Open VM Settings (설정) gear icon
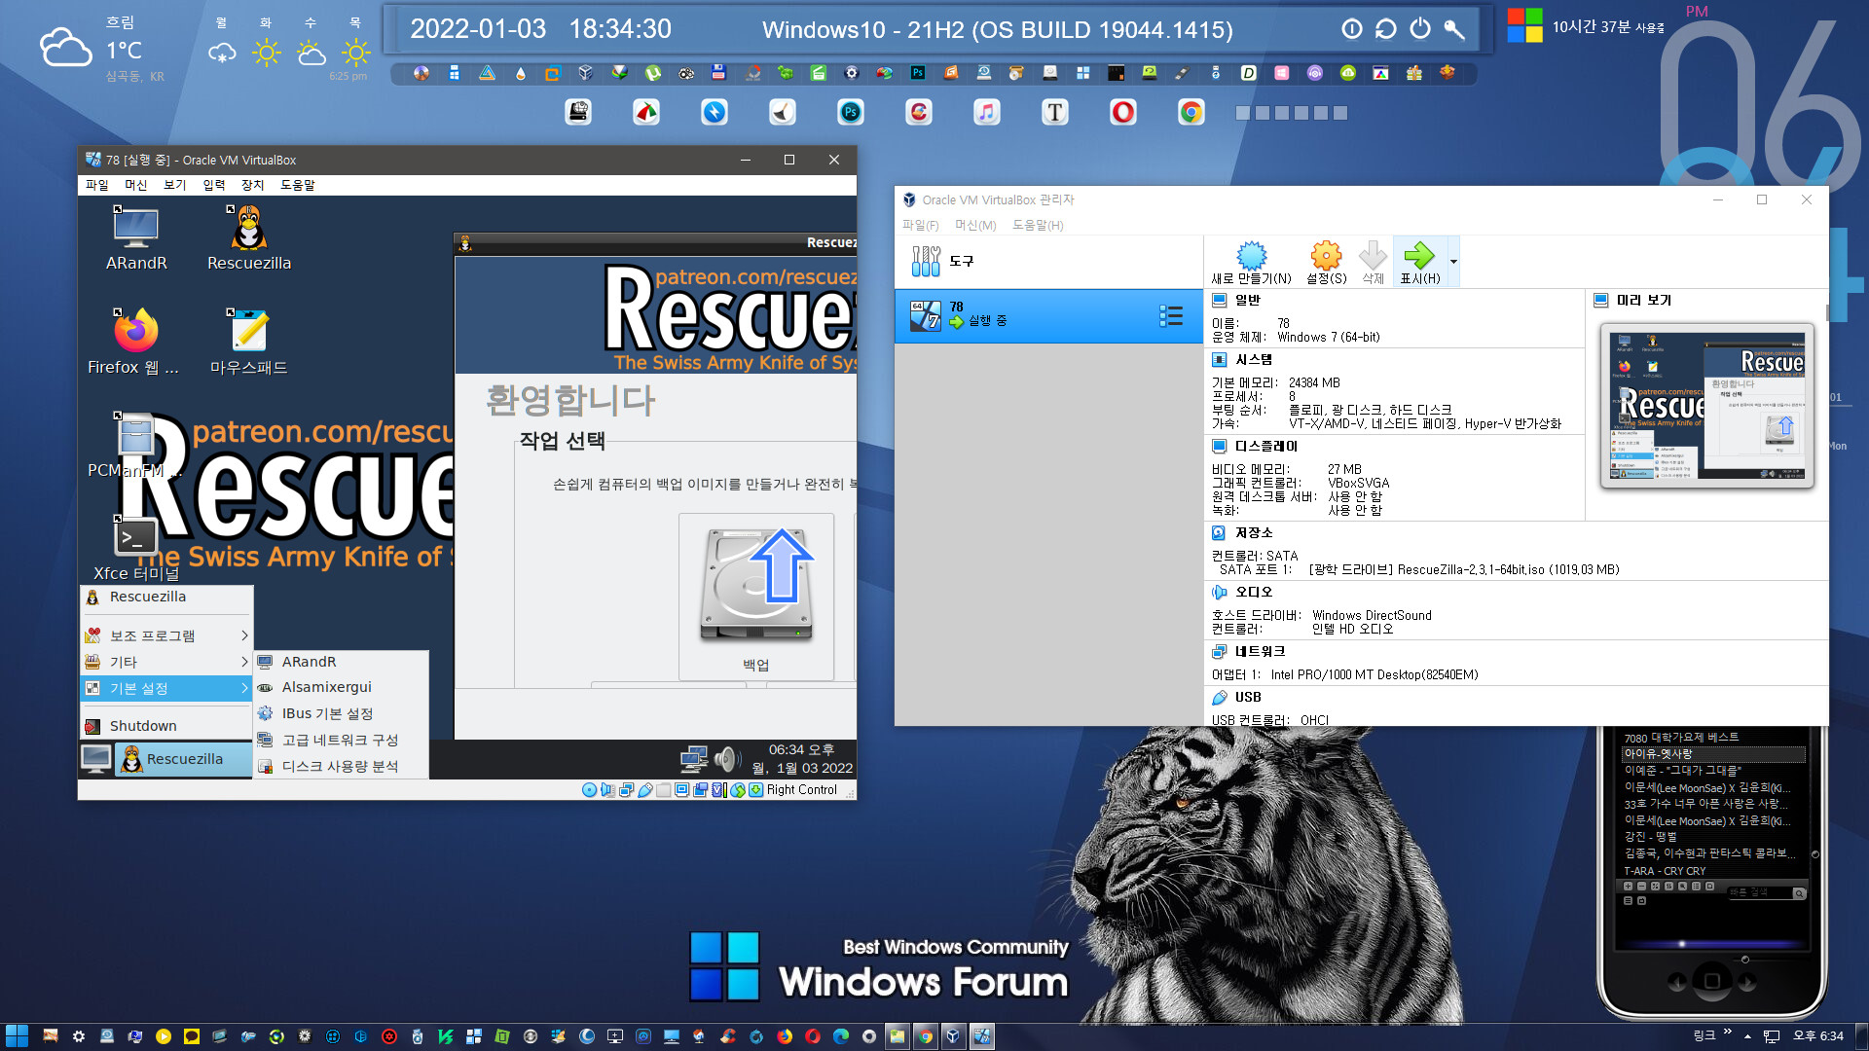Image resolution: width=1869 pixels, height=1051 pixels. (x=1326, y=261)
